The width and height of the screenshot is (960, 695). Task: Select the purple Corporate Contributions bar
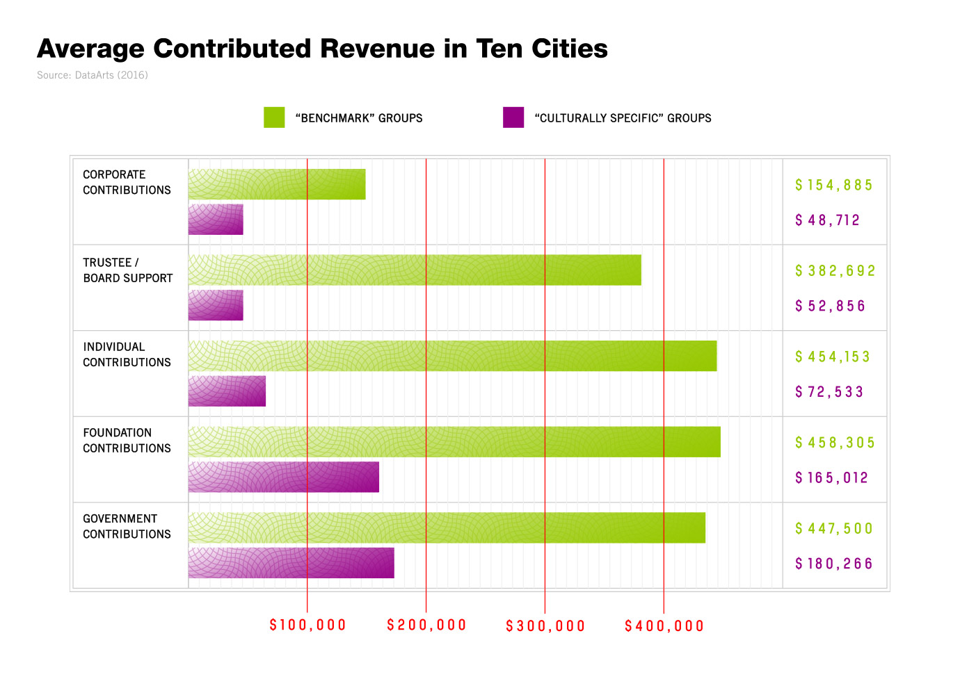tap(216, 220)
